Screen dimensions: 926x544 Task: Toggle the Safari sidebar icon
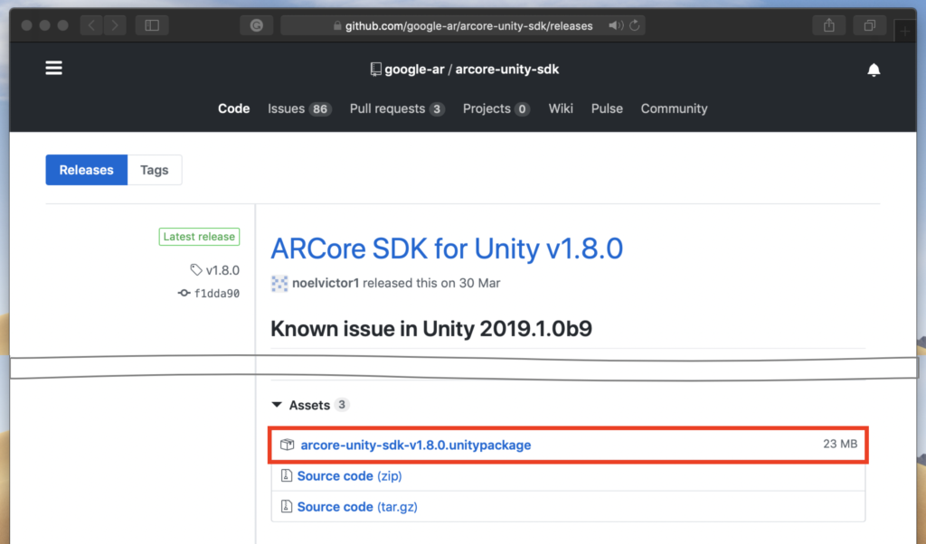(151, 25)
